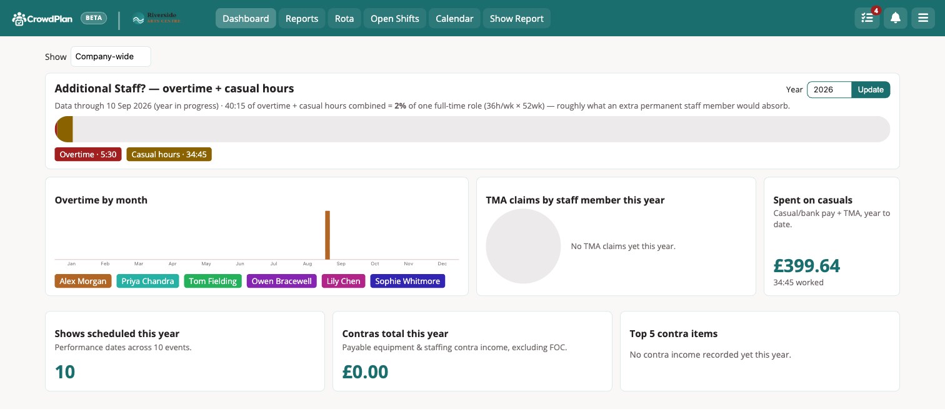
Task: Toggle Lily Chen in overtime chart legend
Action: (344, 281)
